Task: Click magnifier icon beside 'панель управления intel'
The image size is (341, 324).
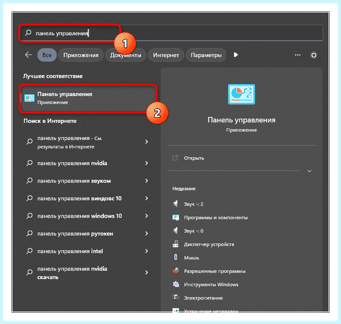Action: (x=30, y=251)
